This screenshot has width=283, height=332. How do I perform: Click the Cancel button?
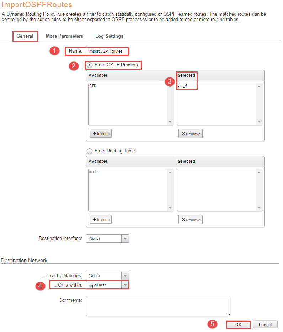[265, 325]
